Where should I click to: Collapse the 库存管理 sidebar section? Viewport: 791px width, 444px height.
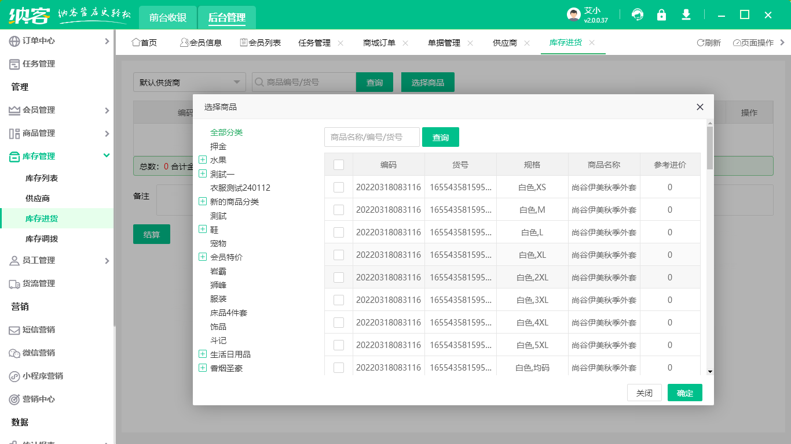[x=107, y=156]
